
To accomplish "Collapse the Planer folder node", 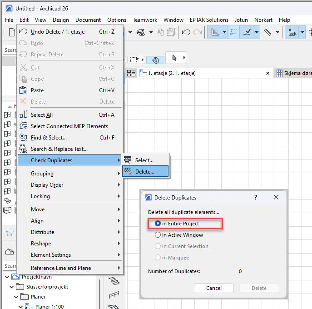I will [16, 297].
